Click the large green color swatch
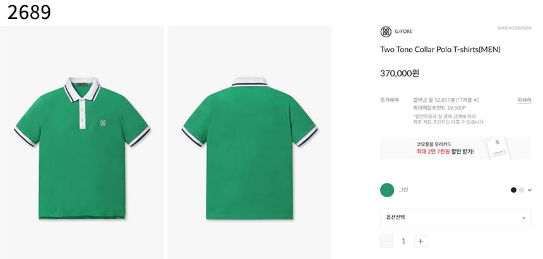This screenshot has width=543, height=259. 387,190
